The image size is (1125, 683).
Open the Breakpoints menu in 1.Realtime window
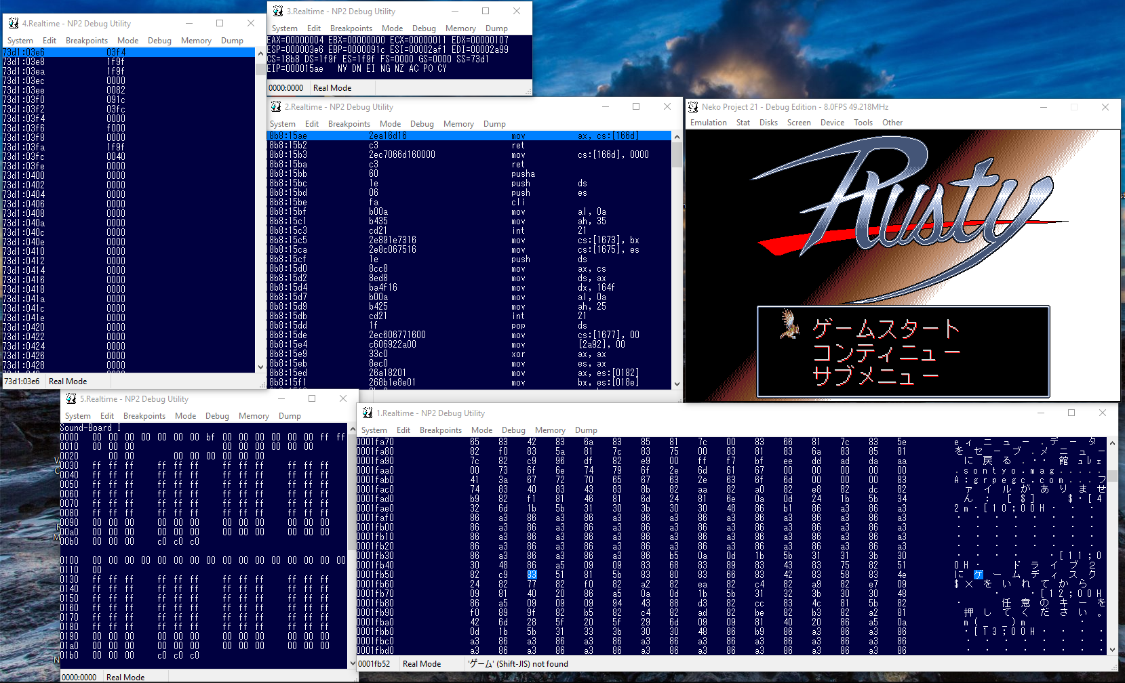click(441, 430)
